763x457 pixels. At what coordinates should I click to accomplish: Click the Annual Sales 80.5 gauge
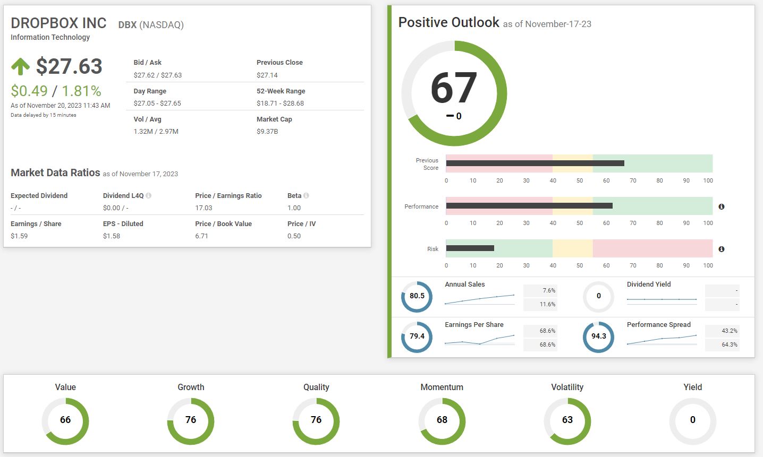pos(417,296)
